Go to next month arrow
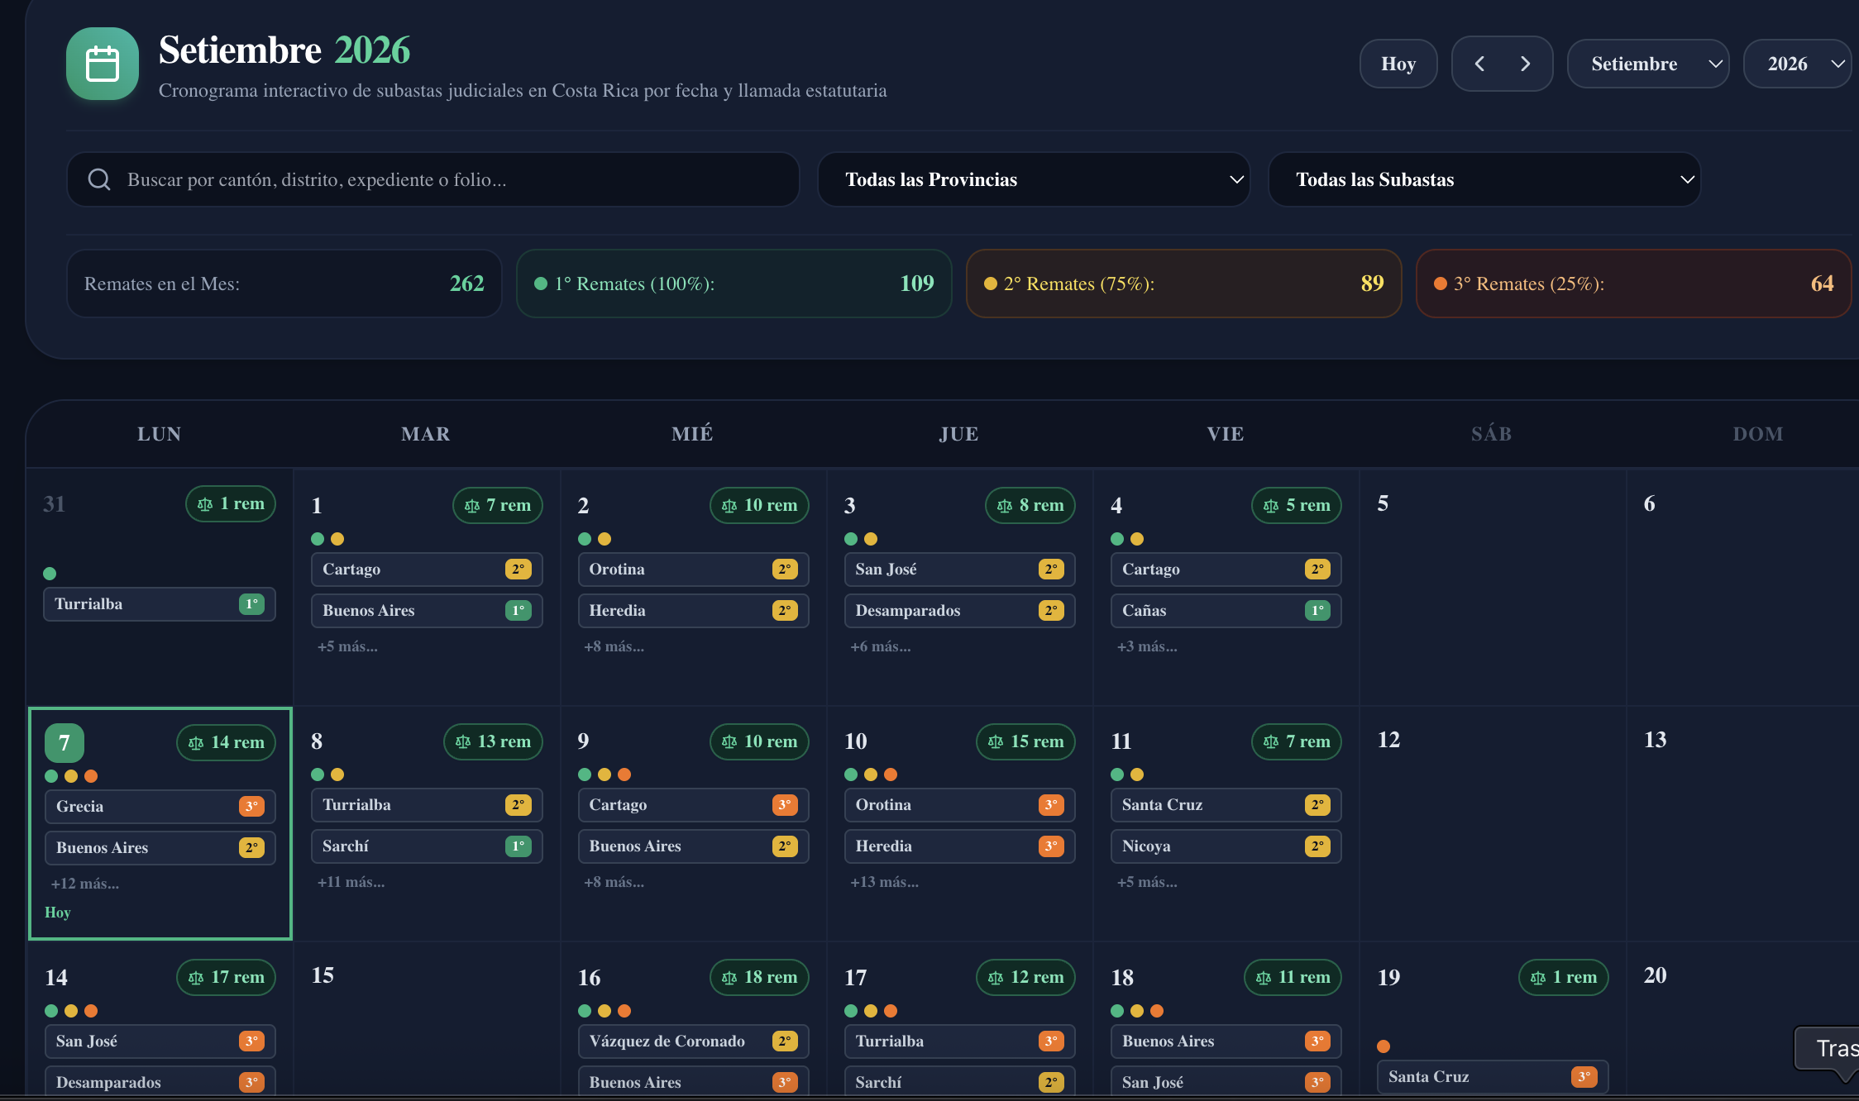Viewport: 1859px width, 1101px height. 1525,64
